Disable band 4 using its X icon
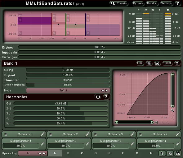Image resolution: width=183 pixels, height=158 pixels. pos(88,33)
